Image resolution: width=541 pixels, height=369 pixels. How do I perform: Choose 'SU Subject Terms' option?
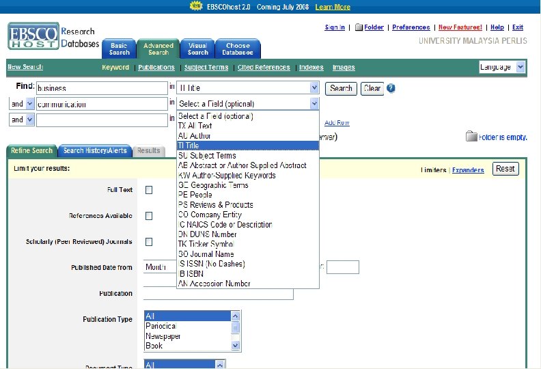click(247, 155)
